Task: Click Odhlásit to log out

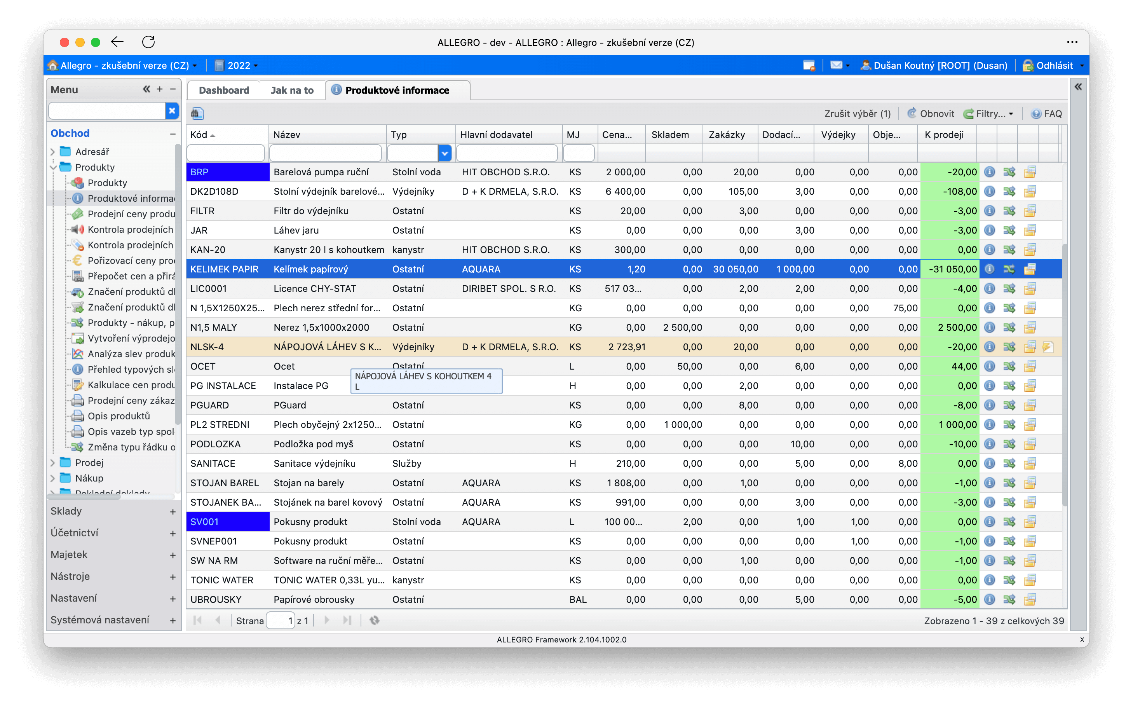Action: pyautogui.click(x=1047, y=65)
